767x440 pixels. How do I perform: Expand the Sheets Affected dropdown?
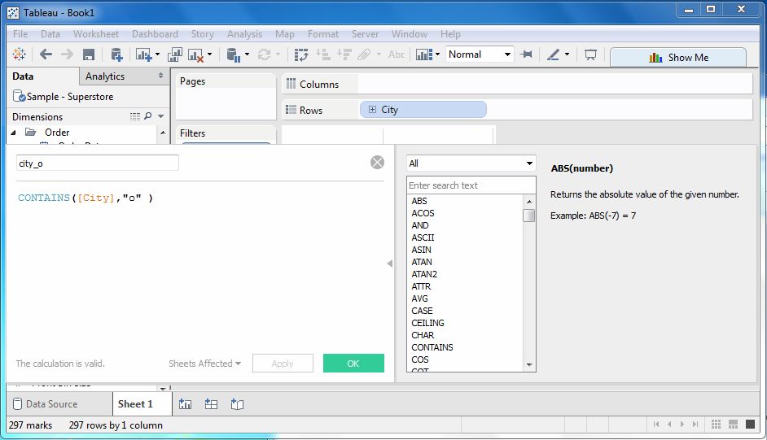click(204, 364)
